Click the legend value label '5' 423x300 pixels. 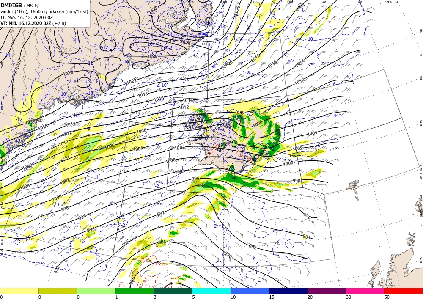193,297
